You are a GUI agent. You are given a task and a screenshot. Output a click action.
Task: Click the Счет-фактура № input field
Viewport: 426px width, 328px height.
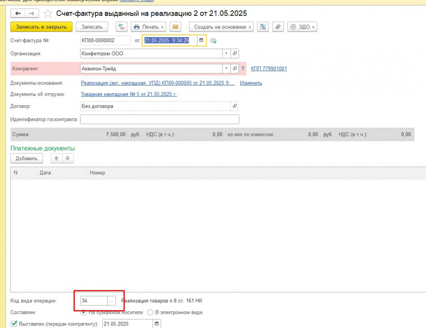pyautogui.click(x=105, y=40)
